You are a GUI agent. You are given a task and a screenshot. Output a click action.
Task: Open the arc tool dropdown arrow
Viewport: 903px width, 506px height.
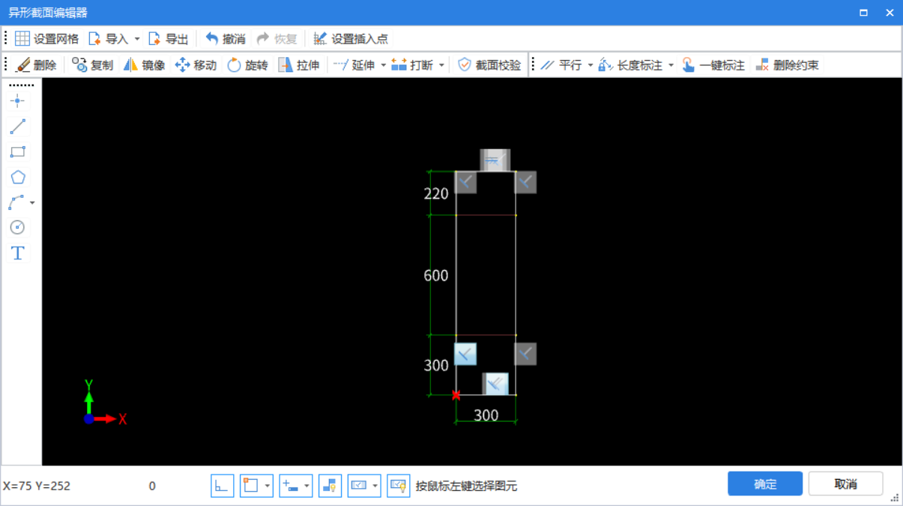coord(32,202)
